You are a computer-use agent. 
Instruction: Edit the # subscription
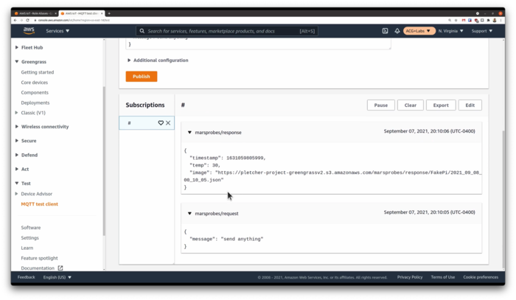[x=470, y=105]
